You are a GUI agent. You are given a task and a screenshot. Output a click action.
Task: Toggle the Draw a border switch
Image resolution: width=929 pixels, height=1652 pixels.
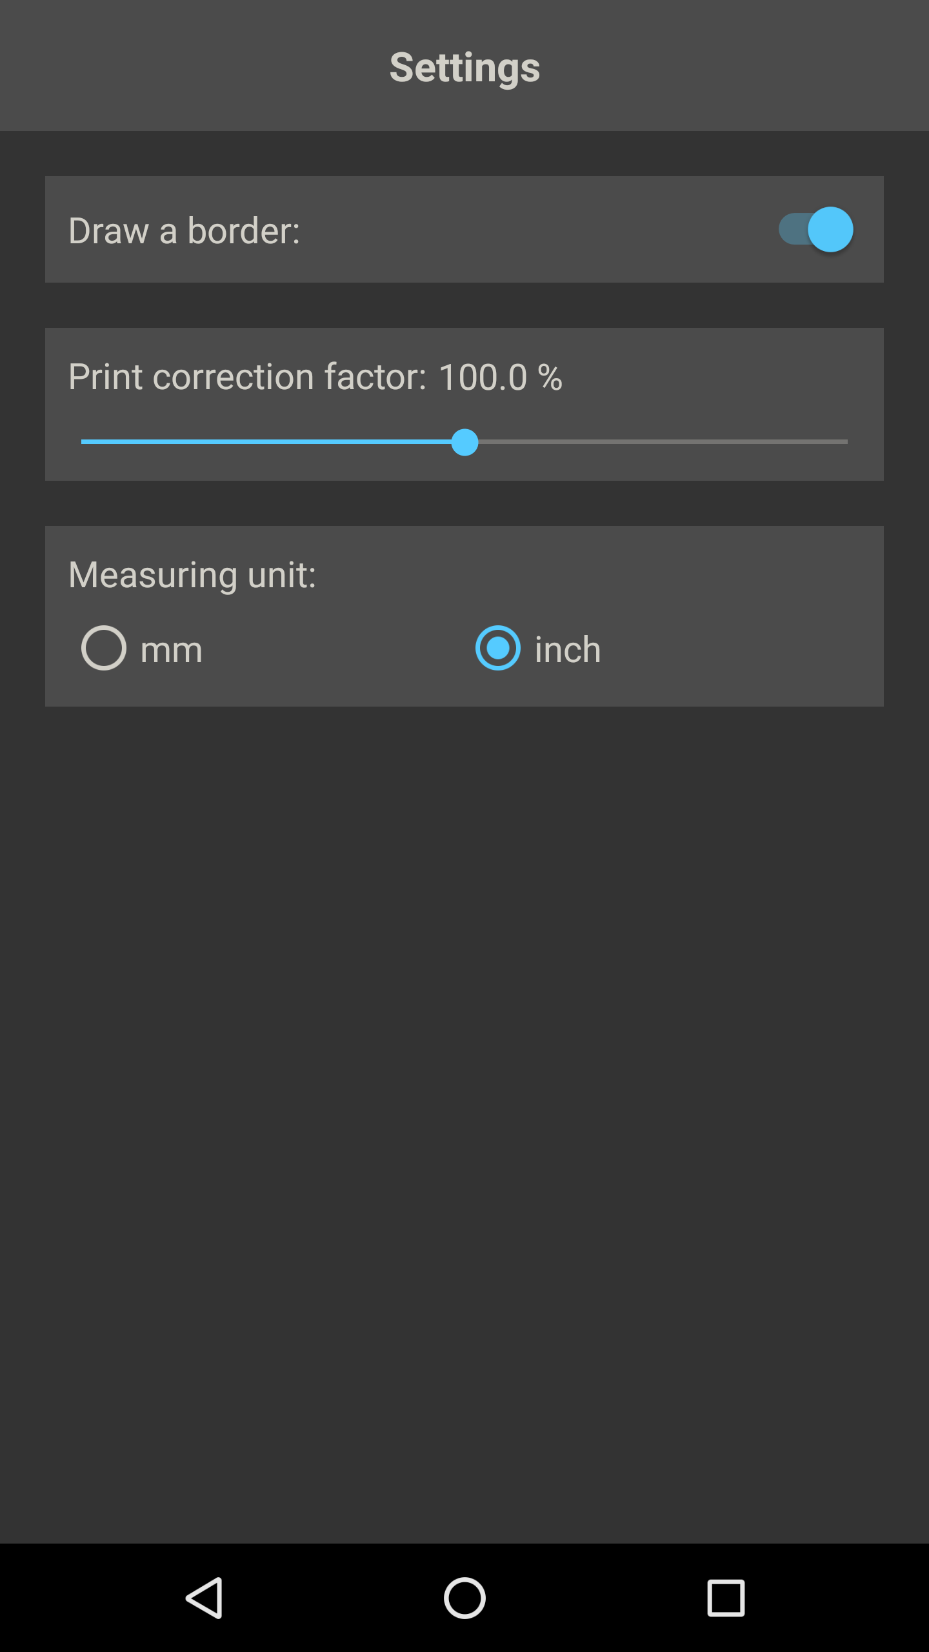(815, 229)
